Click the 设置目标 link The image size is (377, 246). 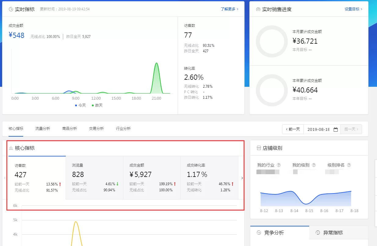tap(353, 9)
